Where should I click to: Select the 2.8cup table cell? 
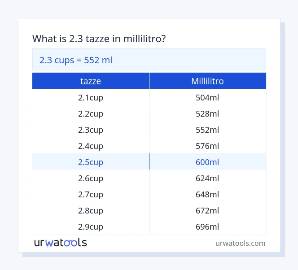click(91, 210)
